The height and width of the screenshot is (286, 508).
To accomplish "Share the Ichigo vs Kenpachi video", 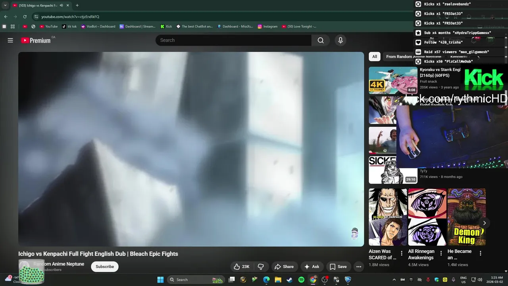I will click(x=284, y=267).
